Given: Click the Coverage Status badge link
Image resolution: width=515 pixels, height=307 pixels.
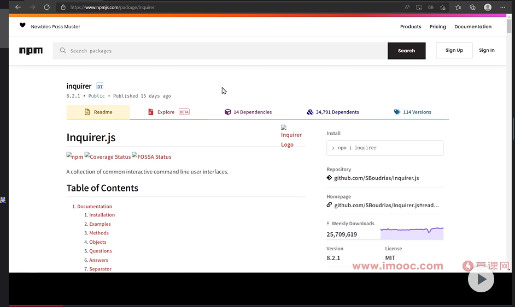Looking at the screenshot, I should (108, 156).
